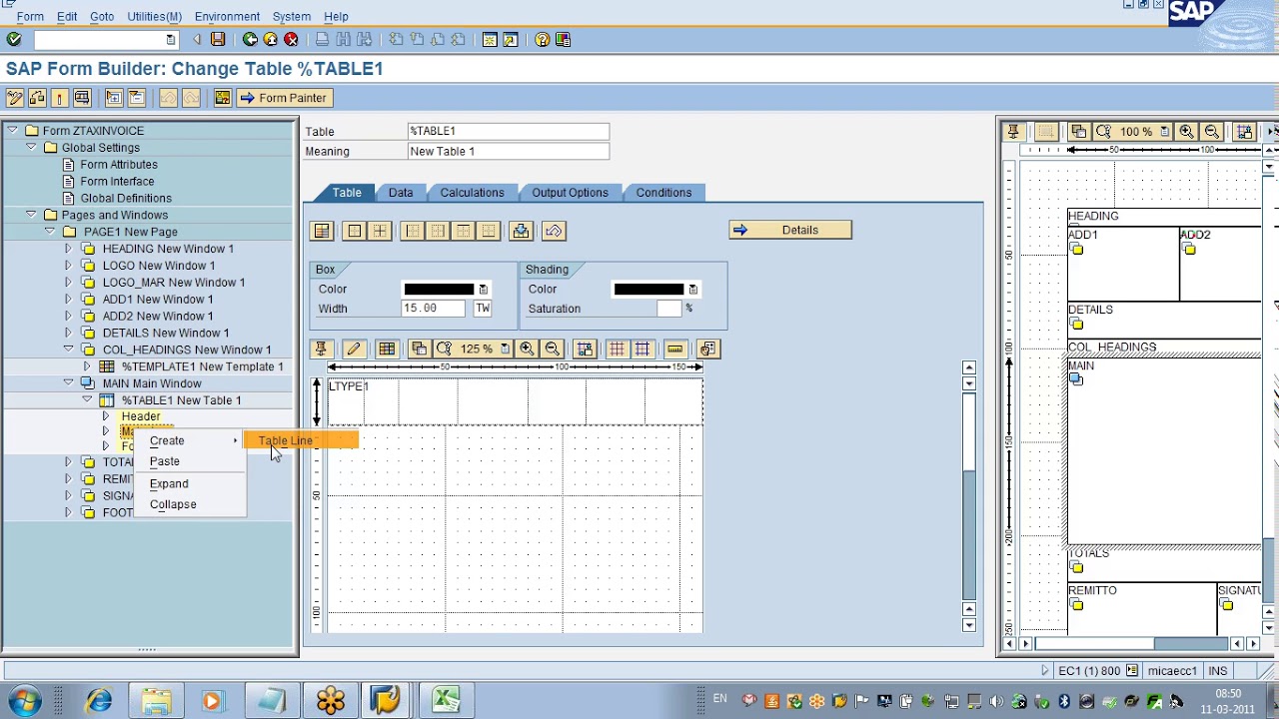This screenshot has width=1279, height=719.
Task: Click the undo frame pattern icon
Action: pos(555,231)
